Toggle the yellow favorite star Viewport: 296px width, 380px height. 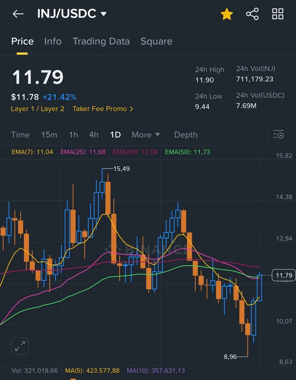coord(227,14)
